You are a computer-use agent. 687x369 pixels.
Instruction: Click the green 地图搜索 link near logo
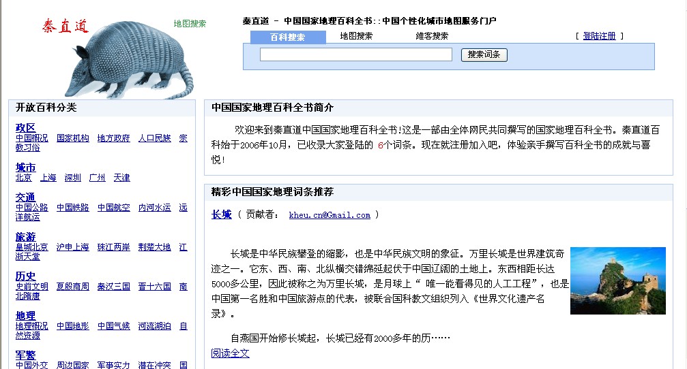[190, 24]
